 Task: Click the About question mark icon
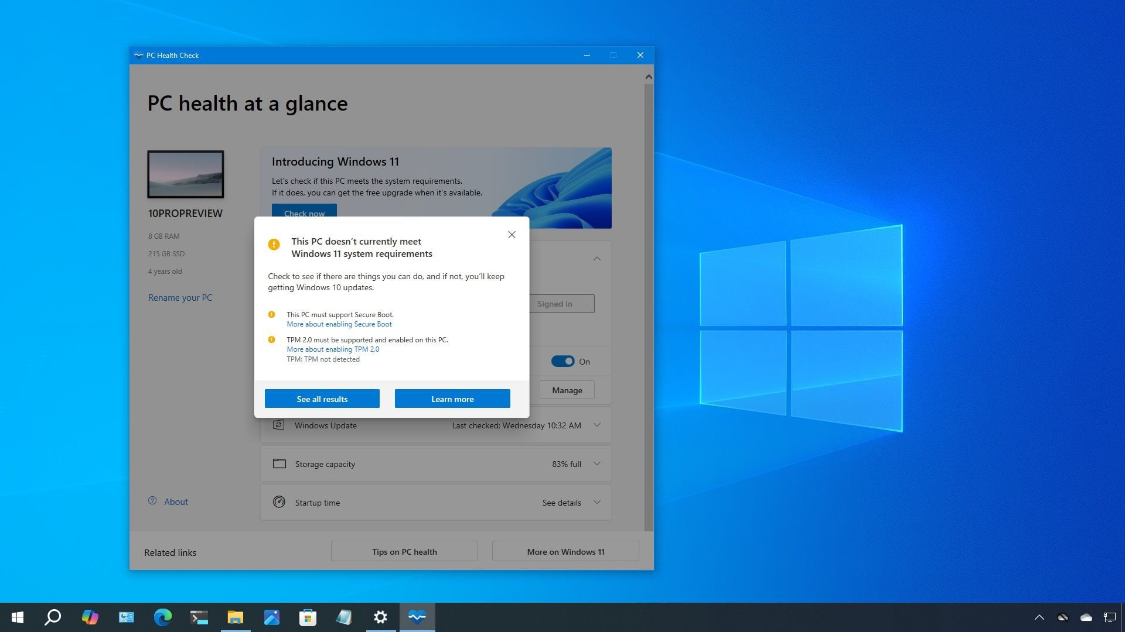[152, 501]
